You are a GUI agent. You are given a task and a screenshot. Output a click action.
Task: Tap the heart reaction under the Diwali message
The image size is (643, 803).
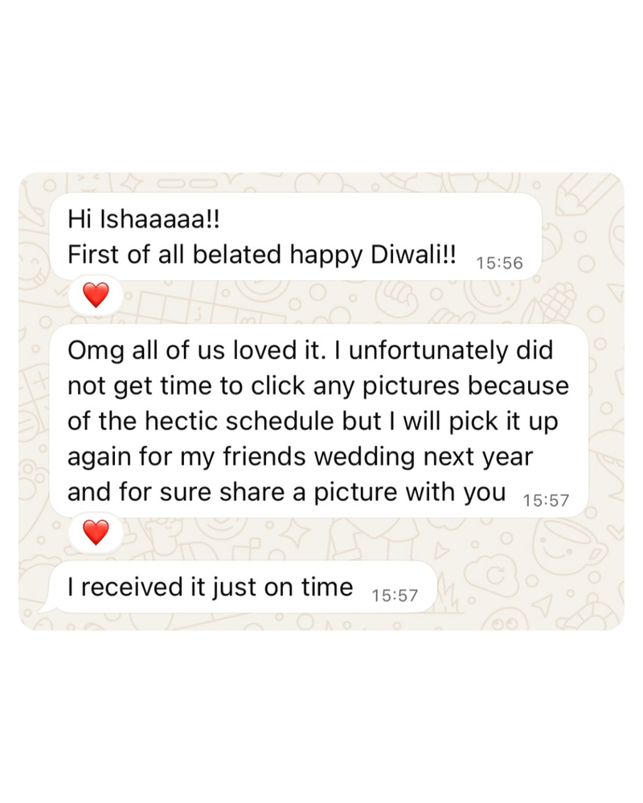(x=96, y=295)
